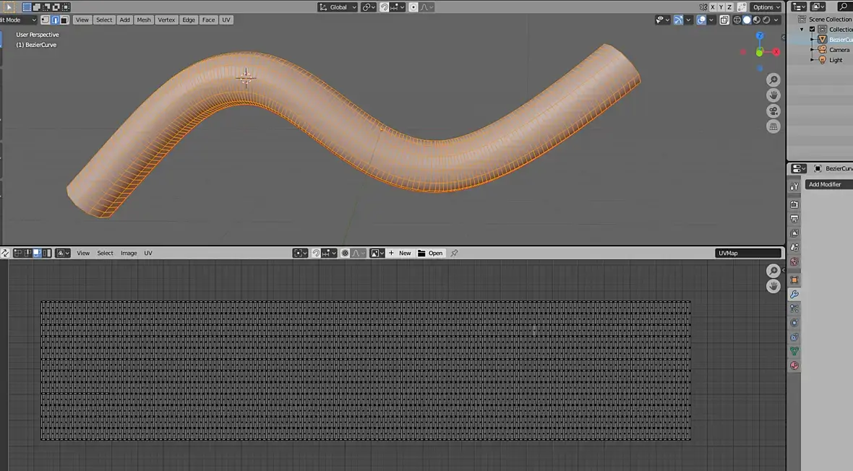Toggle viewport overlays display
853x471 pixels.
point(701,20)
